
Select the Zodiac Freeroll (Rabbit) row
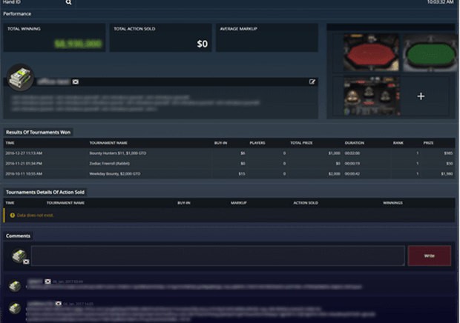[229, 164]
